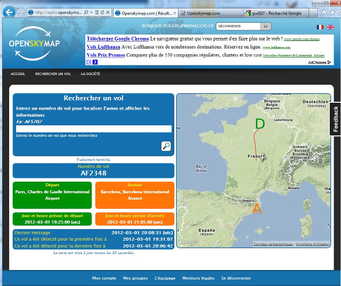Click the ad previous arrow button
Screen dimensions: 341x286
point(88,62)
